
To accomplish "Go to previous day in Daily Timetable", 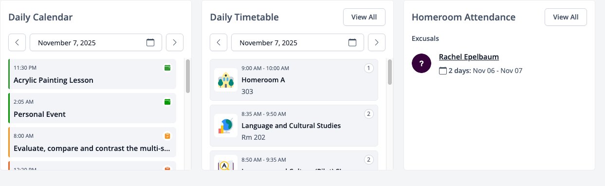I will coord(219,42).
